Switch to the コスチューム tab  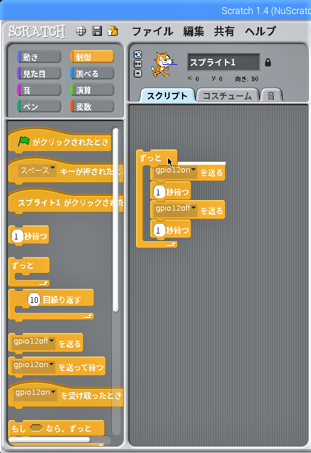point(227,96)
